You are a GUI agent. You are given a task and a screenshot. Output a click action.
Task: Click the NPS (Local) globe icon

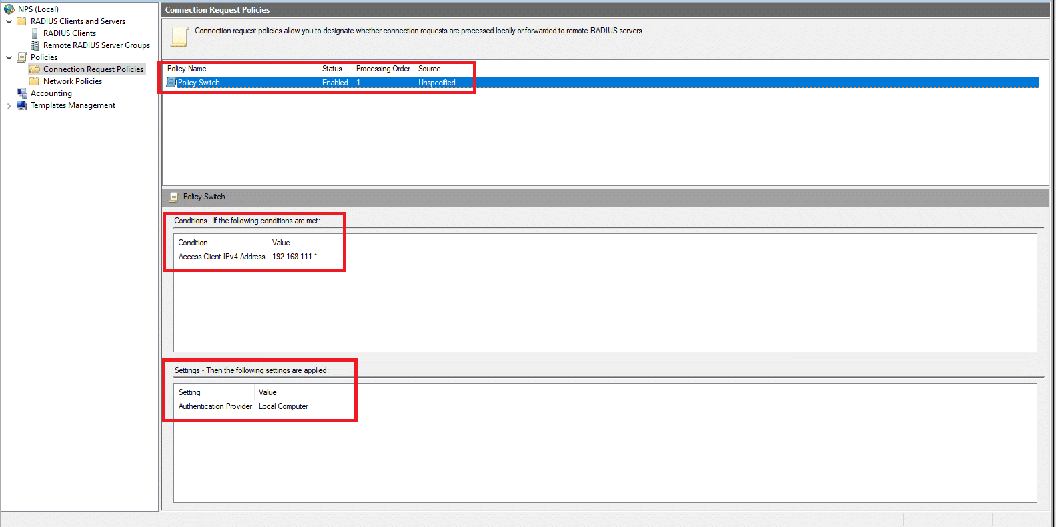click(x=9, y=9)
